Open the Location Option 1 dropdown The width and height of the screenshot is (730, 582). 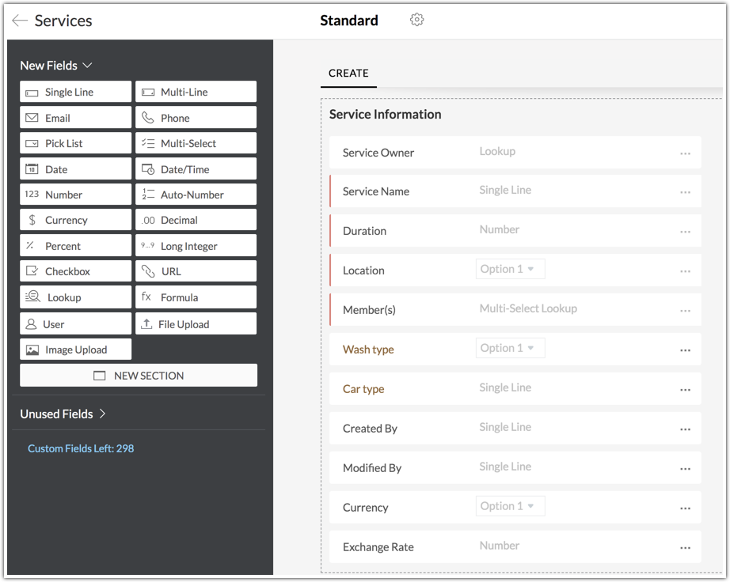[510, 270]
